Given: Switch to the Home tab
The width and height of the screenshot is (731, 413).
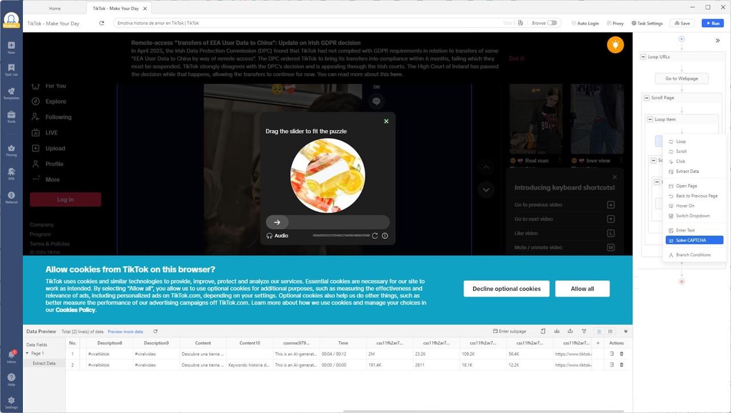Looking at the screenshot, I should click(x=55, y=8).
